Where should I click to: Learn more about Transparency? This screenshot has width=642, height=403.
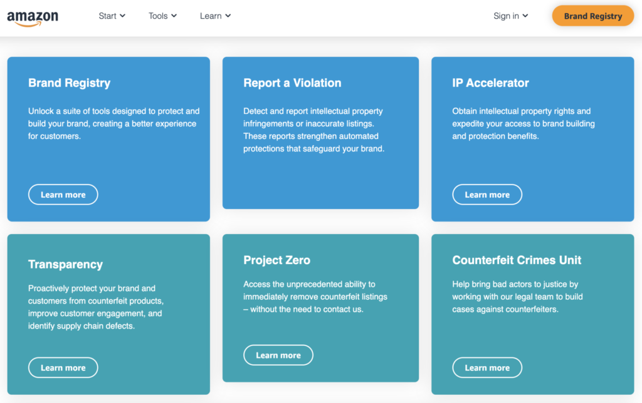click(63, 367)
